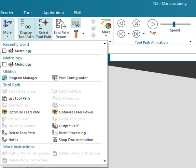
Task: Step tool path animation backward
Action: (x=121, y=23)
